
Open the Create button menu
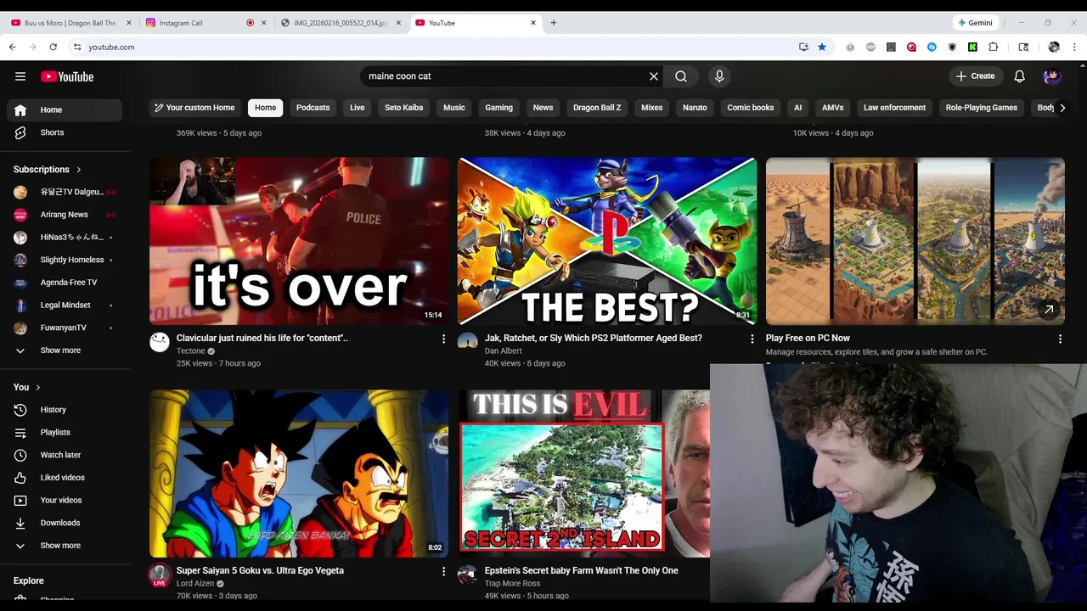pos(976,76)
